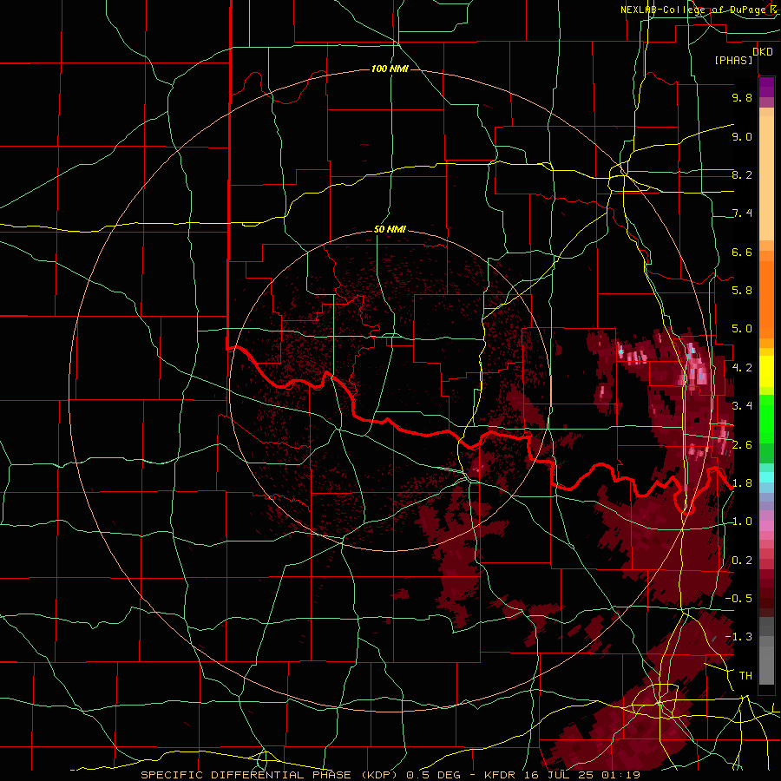Click the 1.0 legend value
Image resolution: width=781 pixels, height=781 pixels.
point(742,522)
